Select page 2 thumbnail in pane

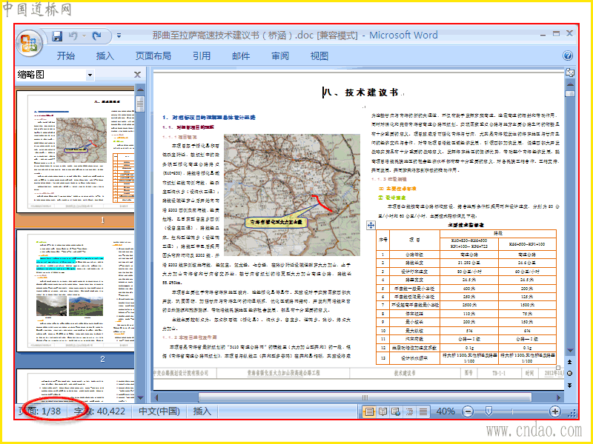(x=75, y=290)
